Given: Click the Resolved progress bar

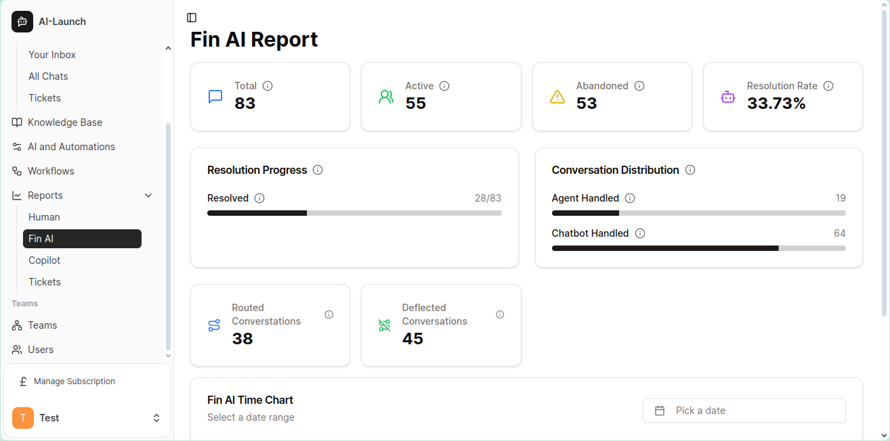Looking at the screenshot, I should click(354, 213).
